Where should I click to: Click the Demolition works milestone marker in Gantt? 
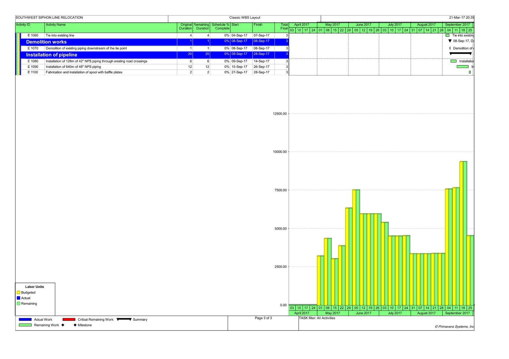450,41
